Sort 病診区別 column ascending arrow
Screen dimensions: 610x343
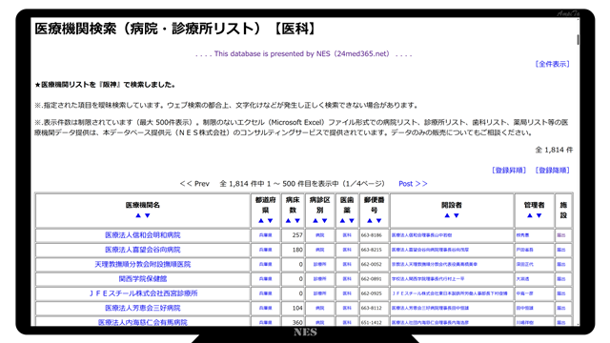coord(315,220)
